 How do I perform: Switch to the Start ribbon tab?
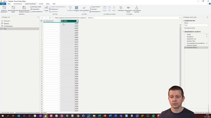point(9,4)
